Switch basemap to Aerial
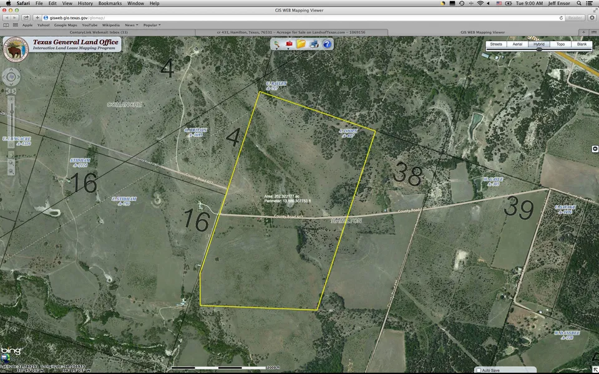The height and width of the screenshot is (374, 599). click(517, 44)
